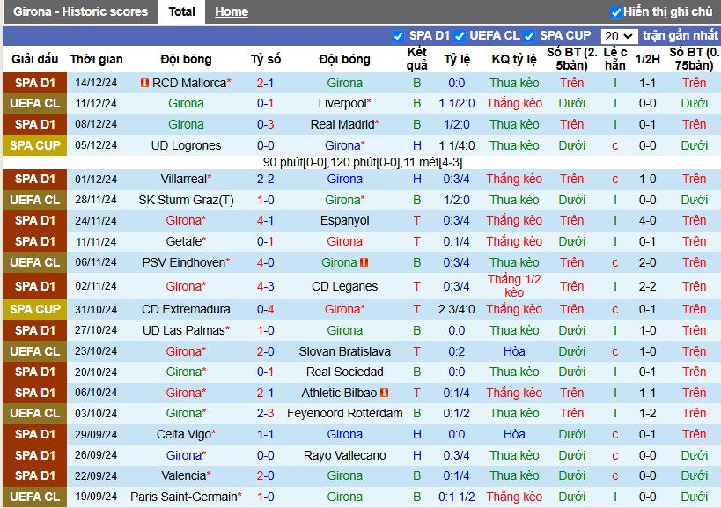Switch to the Total tab

[181, 12]
